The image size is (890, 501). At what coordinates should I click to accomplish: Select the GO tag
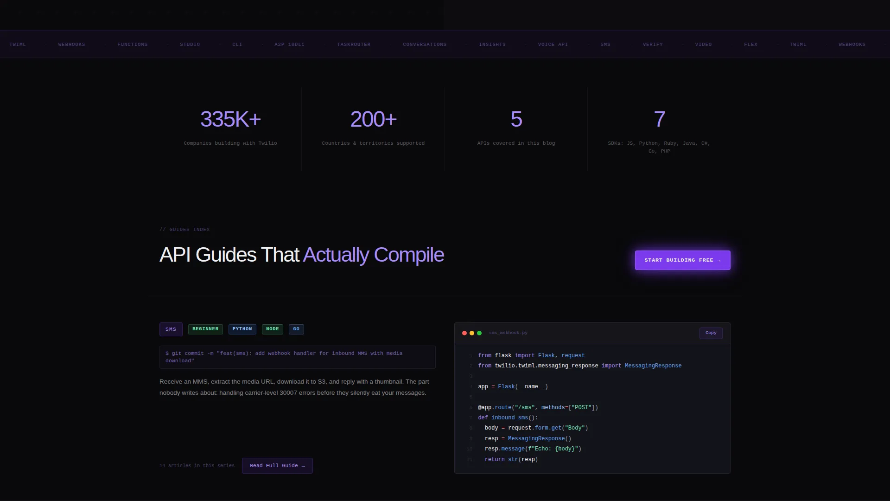[296, 329]
